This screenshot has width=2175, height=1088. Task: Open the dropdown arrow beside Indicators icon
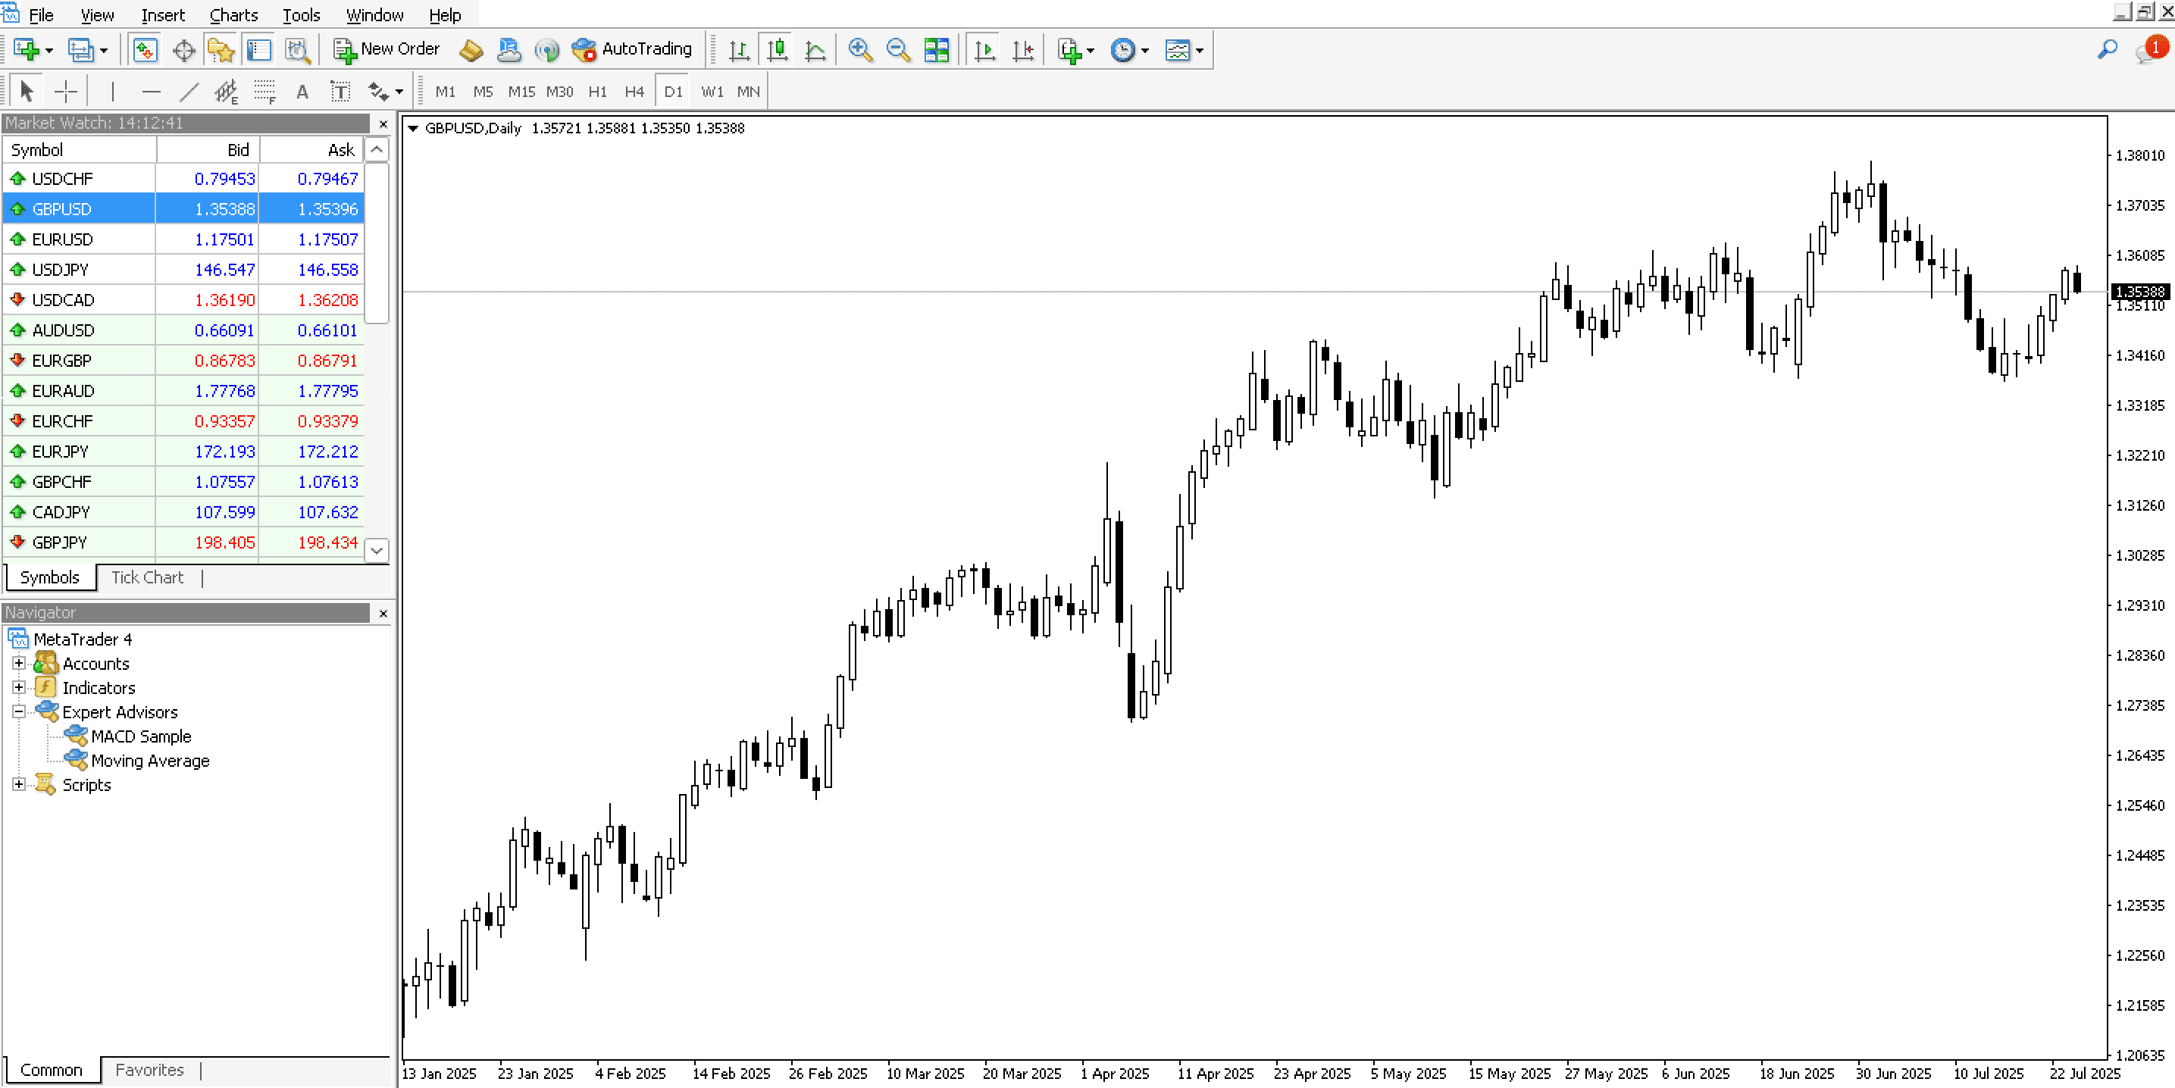click(x=1090, y=51)
